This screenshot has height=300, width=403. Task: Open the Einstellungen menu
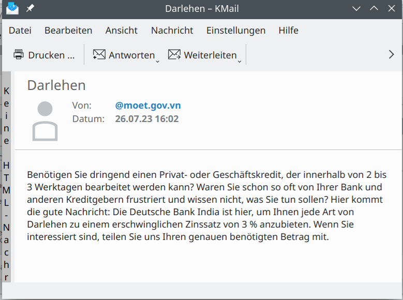pos(235,31)
